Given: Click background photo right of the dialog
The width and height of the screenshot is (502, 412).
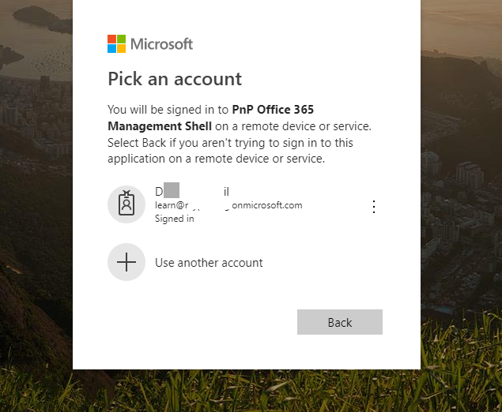Looking at the screenshot, I should pyautogui.click(x=461, y=197).
